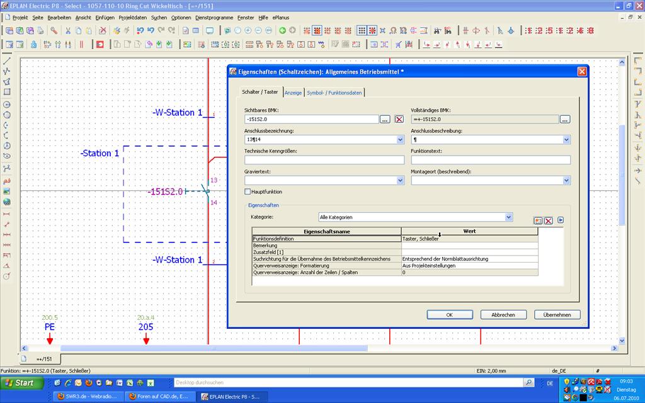Toggle the snap-to-grid toolbar button
This screenshot has width=645, height=403.
click(372, 30)
